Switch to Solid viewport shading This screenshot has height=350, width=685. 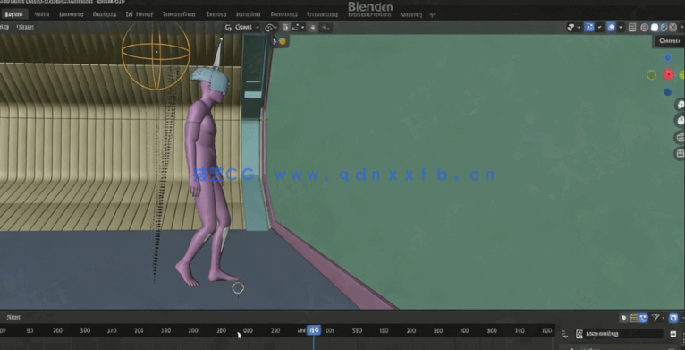(x=655, y=28)
